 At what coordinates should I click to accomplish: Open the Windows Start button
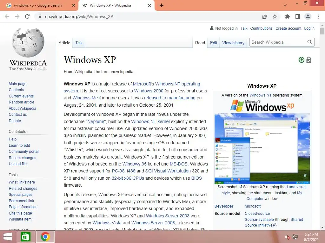pos(8,237)
